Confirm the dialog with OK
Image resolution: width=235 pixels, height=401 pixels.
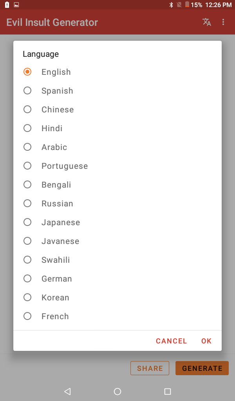206,341
